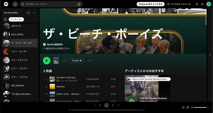The height and width of the screenshot is (113, 213).
Task: Skip to next track
Action: (113, 105)
